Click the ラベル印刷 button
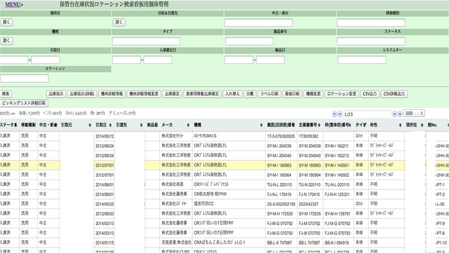 click(x=269, y=94)
